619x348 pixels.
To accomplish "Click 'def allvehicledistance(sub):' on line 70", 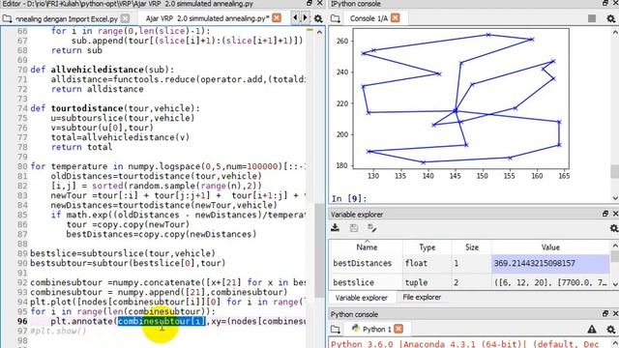I will [102, 70].
